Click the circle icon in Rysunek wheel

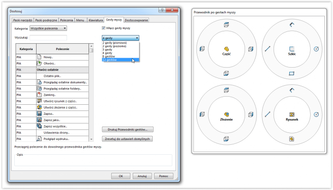pos(316,115)
